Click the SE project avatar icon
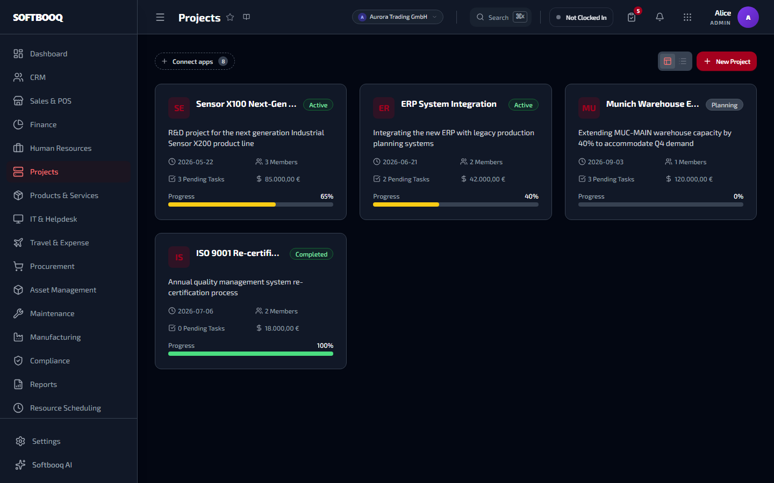This screenshot has width=774, height=483. tap(179, 108)
